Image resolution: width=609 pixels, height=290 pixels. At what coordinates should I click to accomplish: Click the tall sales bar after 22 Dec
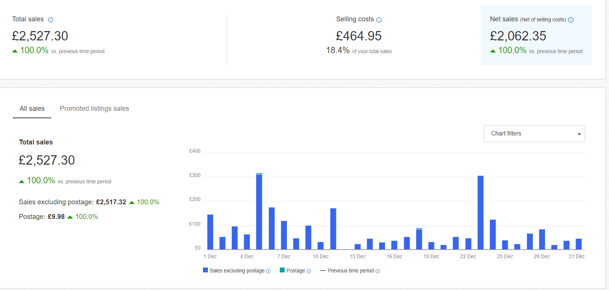[x=481, y=213]
